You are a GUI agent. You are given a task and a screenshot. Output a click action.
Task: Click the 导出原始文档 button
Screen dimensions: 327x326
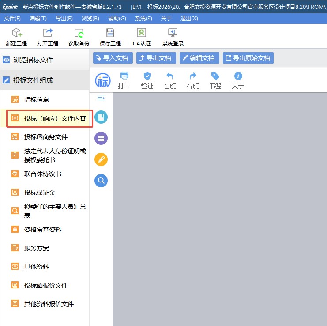[248, 58]
